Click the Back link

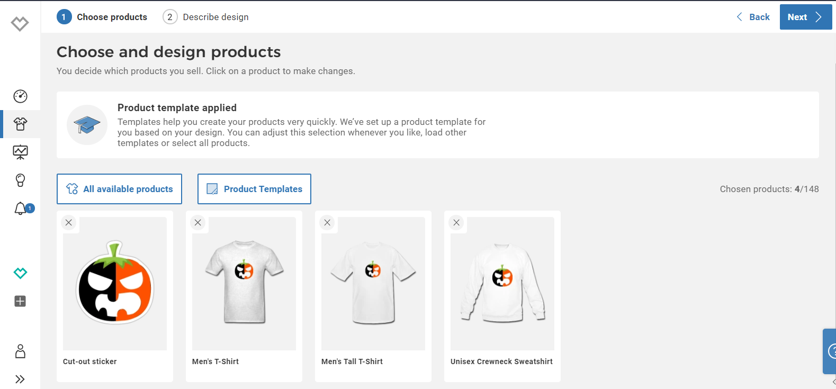pos(752,16)
